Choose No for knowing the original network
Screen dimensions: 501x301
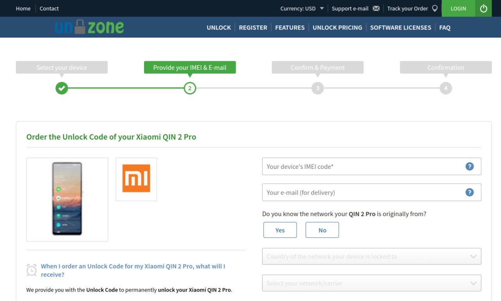tap(322, 230)
